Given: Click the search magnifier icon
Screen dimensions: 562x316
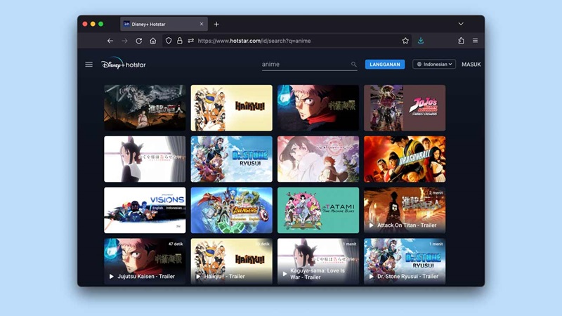Looking at the screenshot, I should click(x=354, y=65).
